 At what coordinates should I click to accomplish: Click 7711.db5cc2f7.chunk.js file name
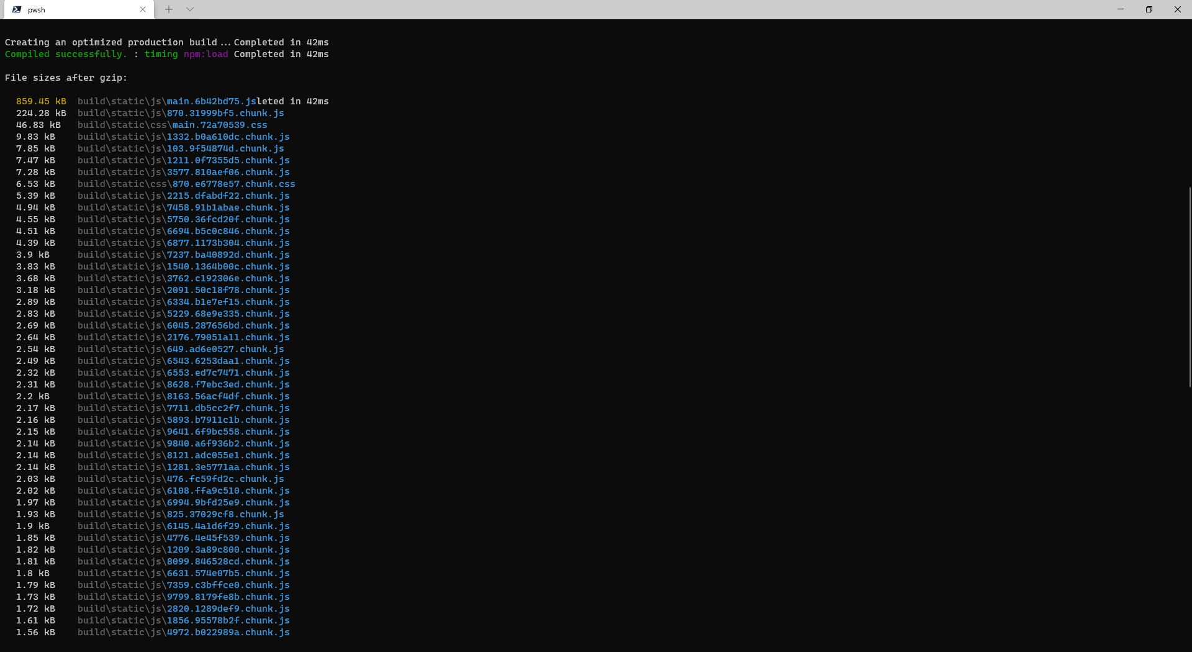(228, 408)
